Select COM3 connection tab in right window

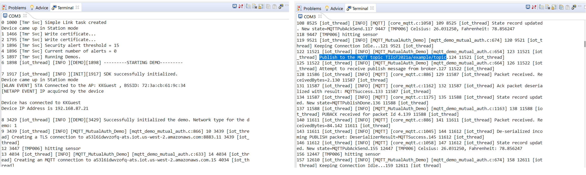tap(307, 16)
